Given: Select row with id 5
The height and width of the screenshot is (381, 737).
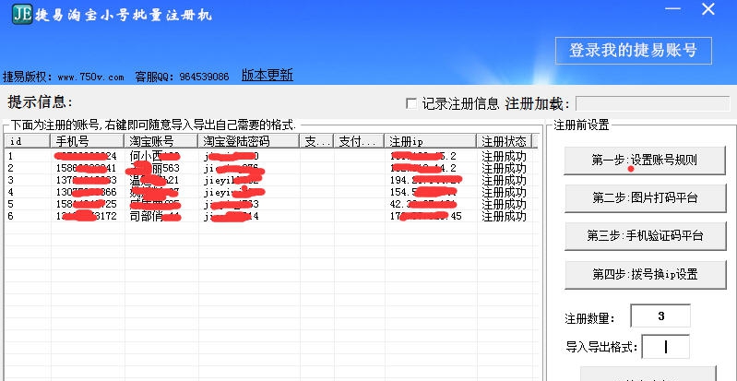Looking at the screenshot, I should tap(270, 205).
